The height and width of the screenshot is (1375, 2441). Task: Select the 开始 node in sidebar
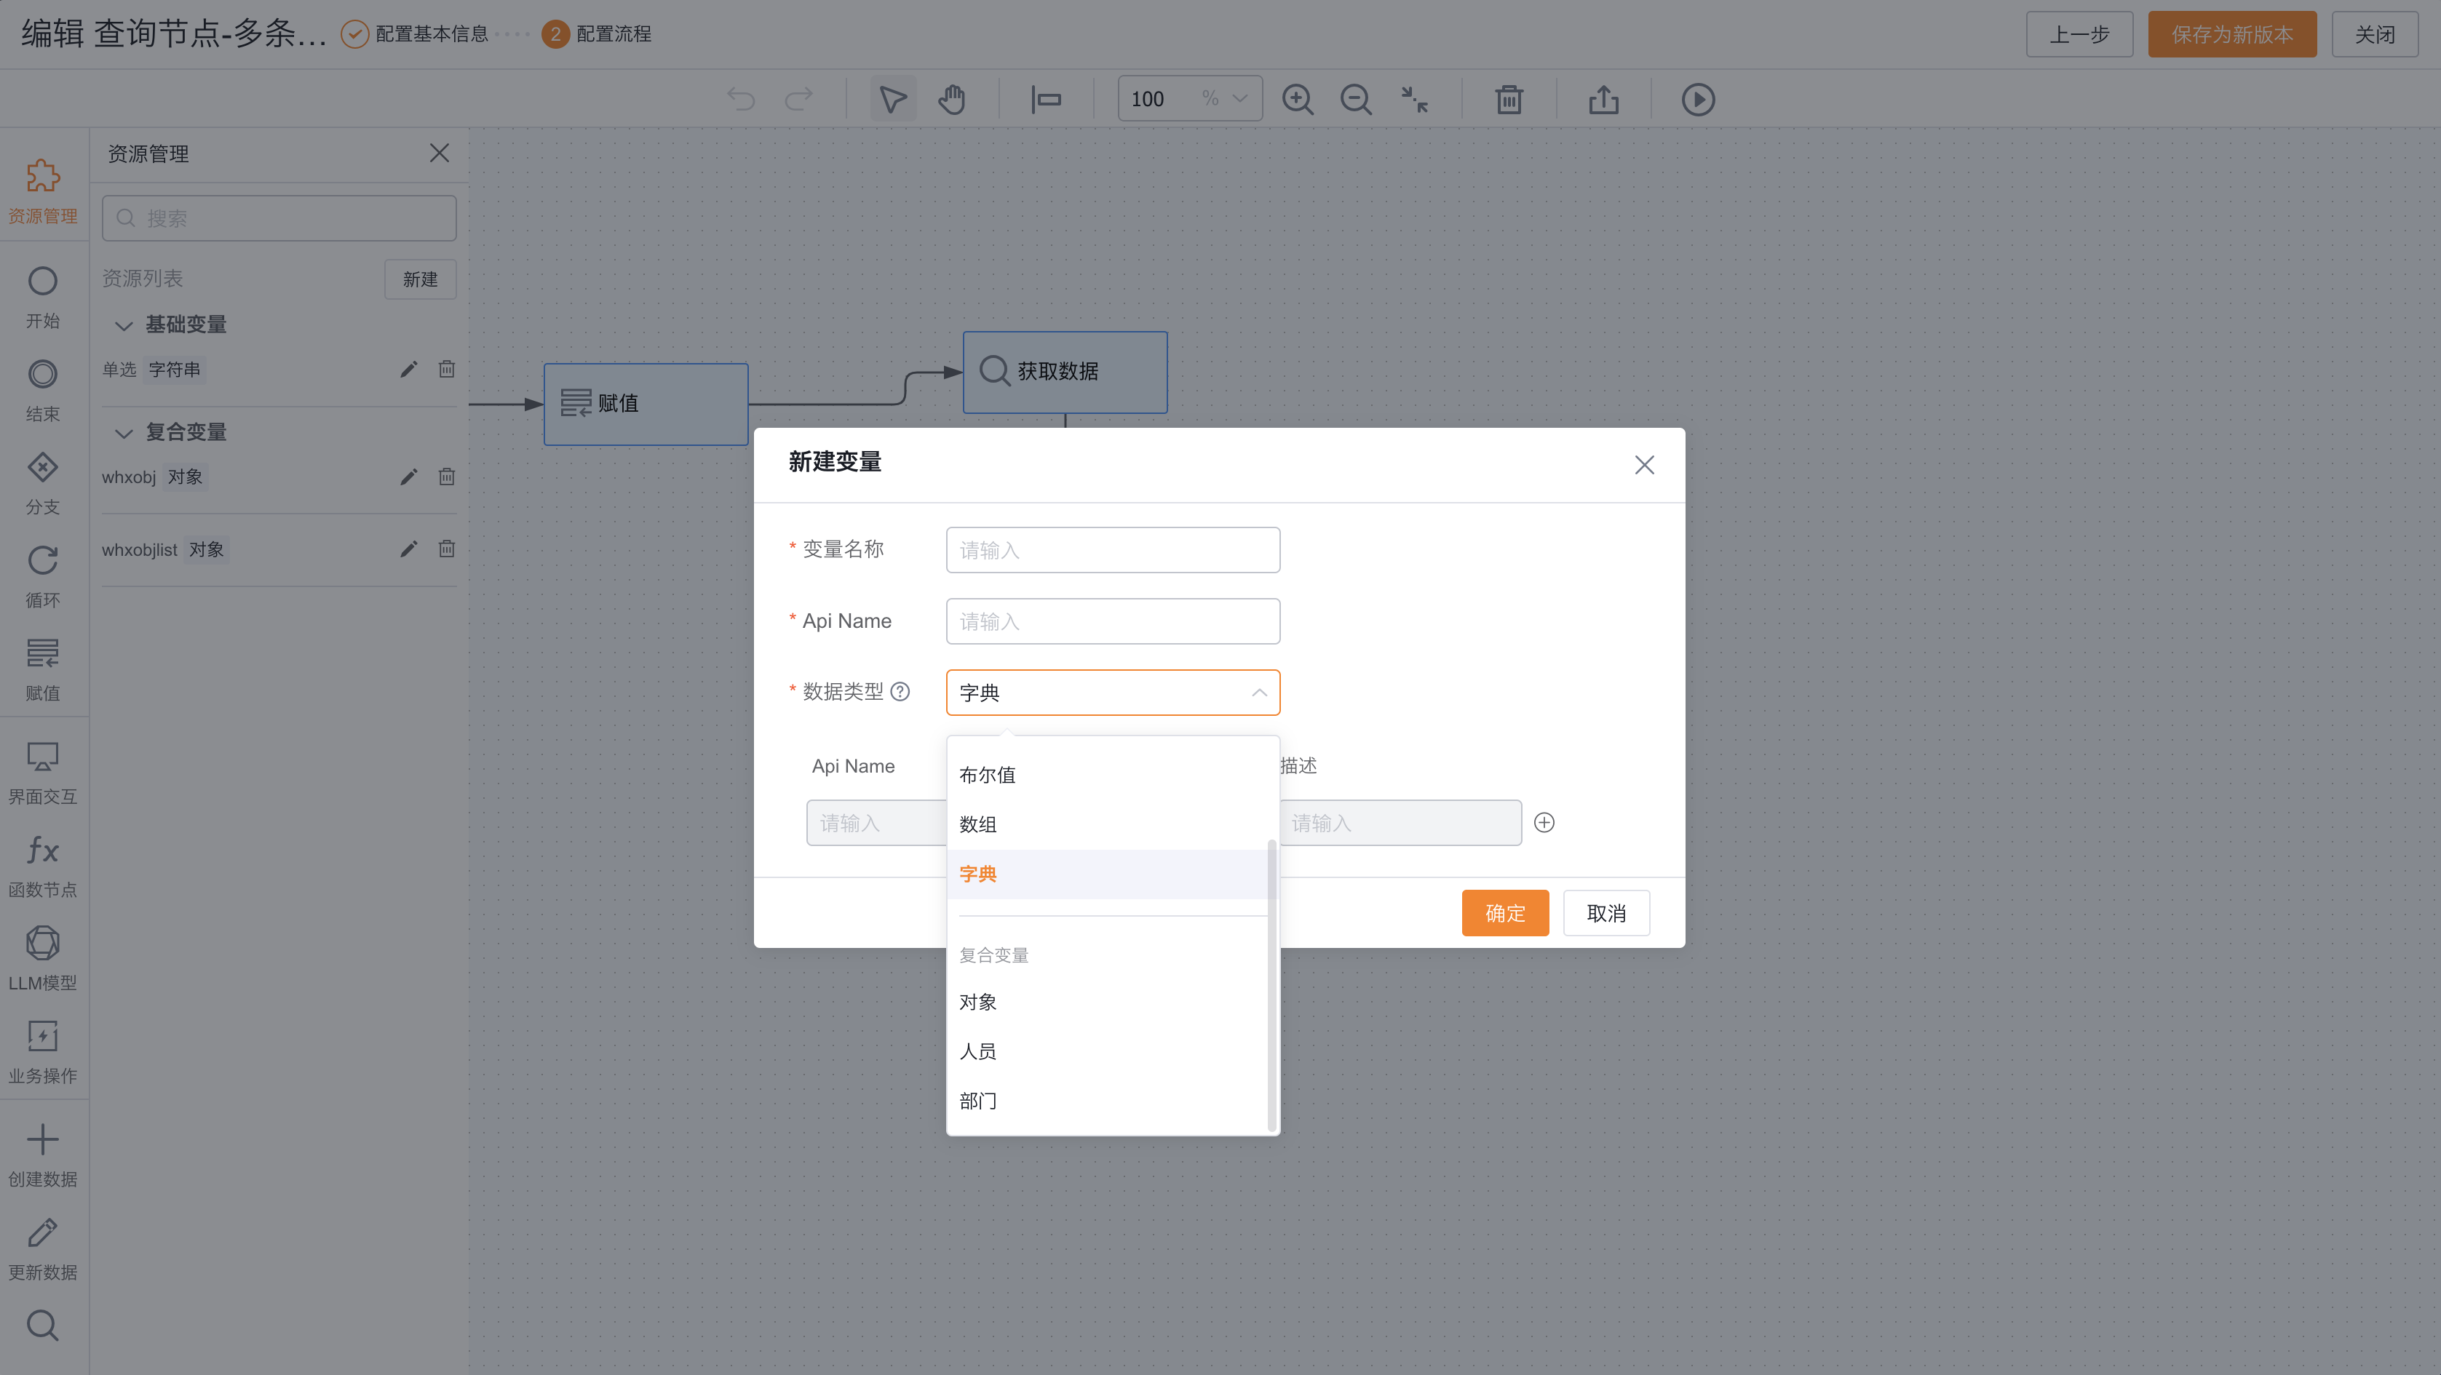coord(43,298)
